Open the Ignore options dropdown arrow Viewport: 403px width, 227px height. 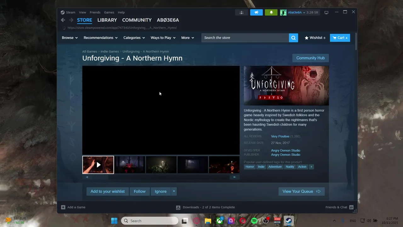coord(174,191)
